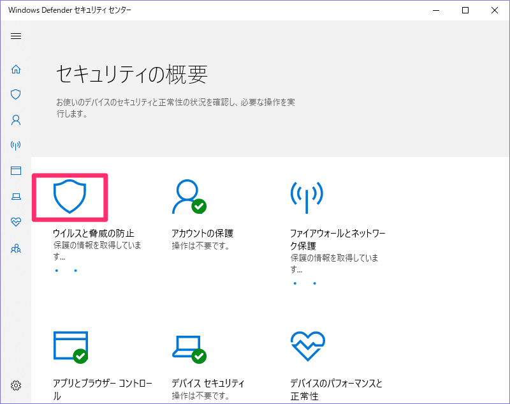Click the お使いのデバイス description text

(x=176, y=108)
